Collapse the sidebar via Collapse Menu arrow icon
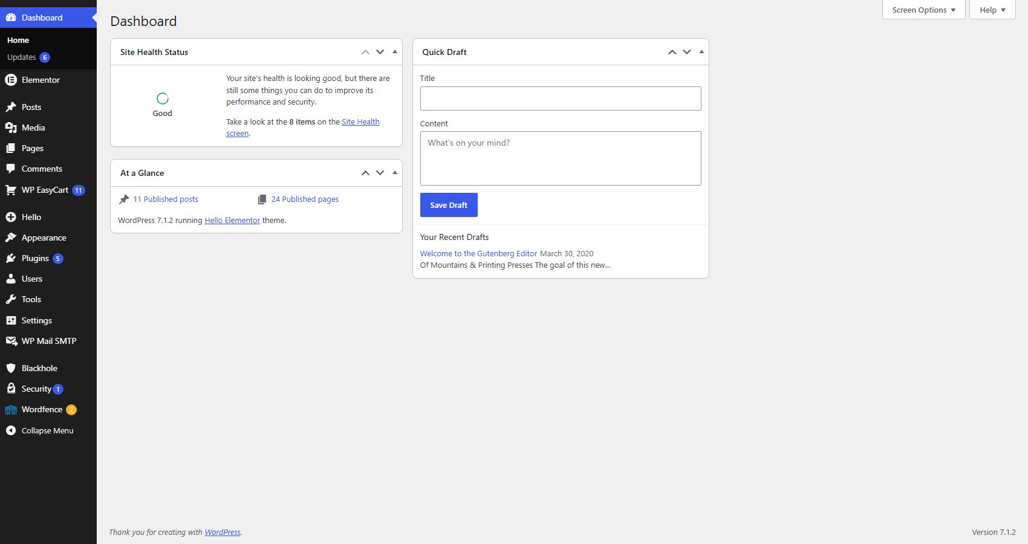This screenshot has width=1028, height=544. (x=11, y=430)
